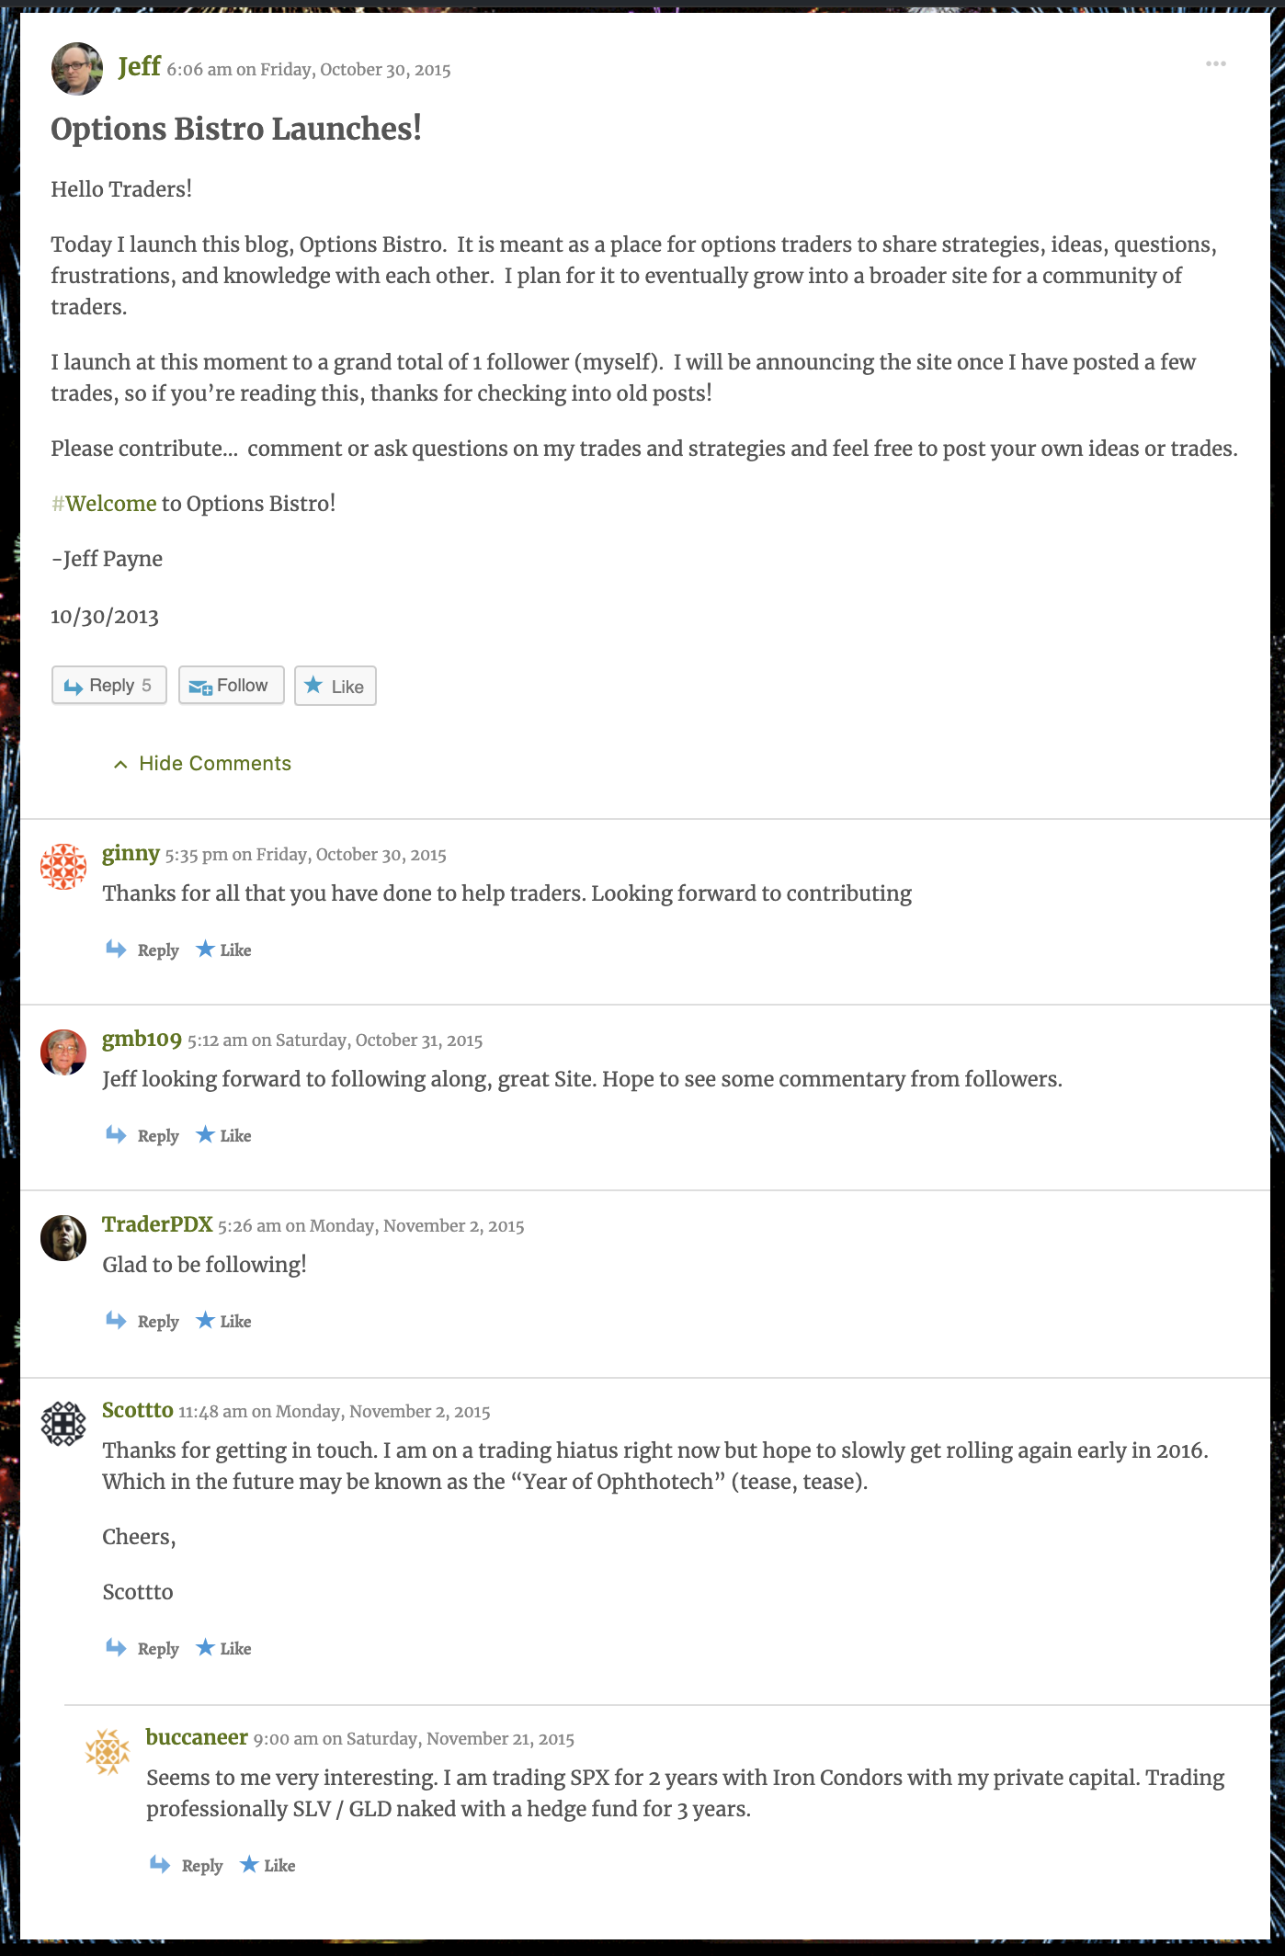Follow this post via Follow button

231,686
